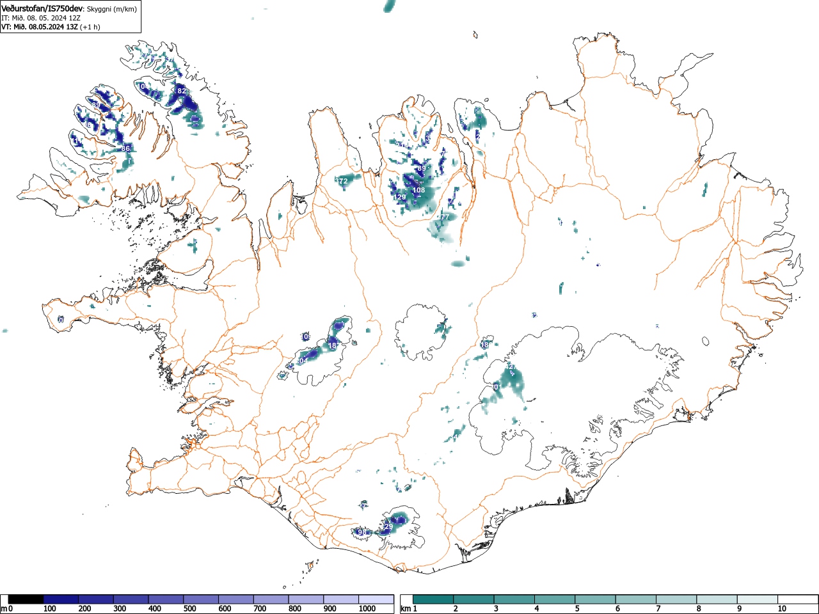Click the 800 tick label on the metre scale
819x614 pixels.
(294, 609)
